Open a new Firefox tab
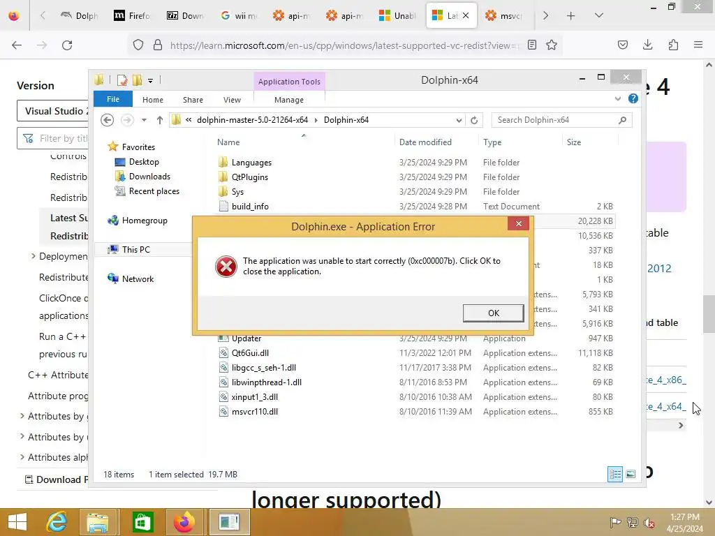715x536 pixels. (x=570, y=16)
